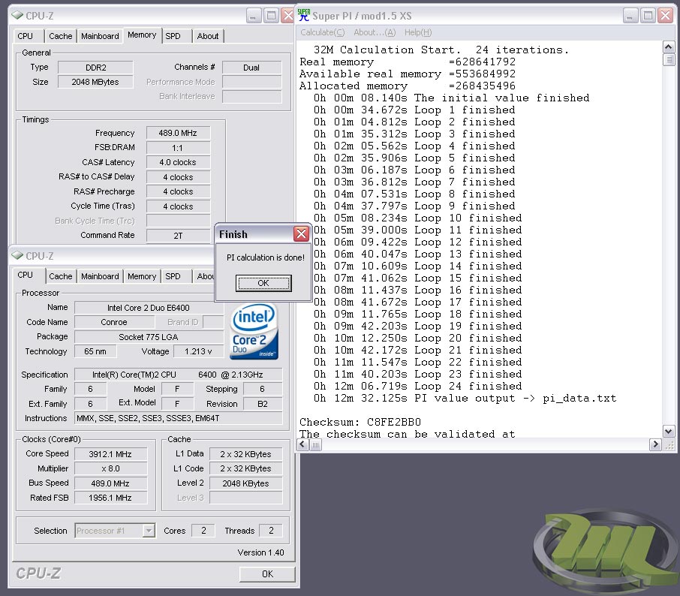Click the '32M Calculation Start' line

coord(441,50)
